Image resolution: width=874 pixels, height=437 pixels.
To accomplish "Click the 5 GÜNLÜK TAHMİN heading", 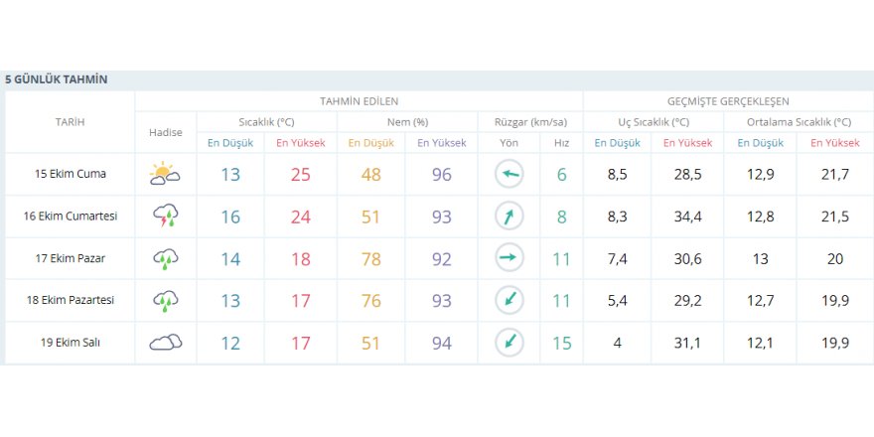I will [x=57, y=79].
